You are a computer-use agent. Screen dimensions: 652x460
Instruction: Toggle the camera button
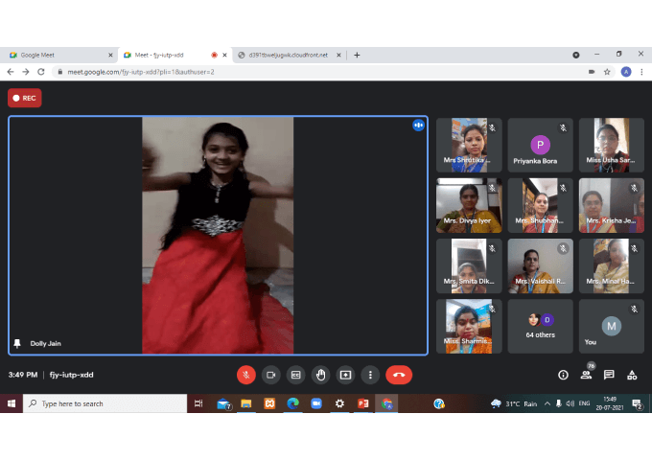270,375
